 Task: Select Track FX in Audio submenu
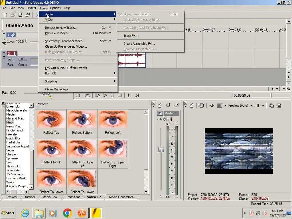click(151, 36)
